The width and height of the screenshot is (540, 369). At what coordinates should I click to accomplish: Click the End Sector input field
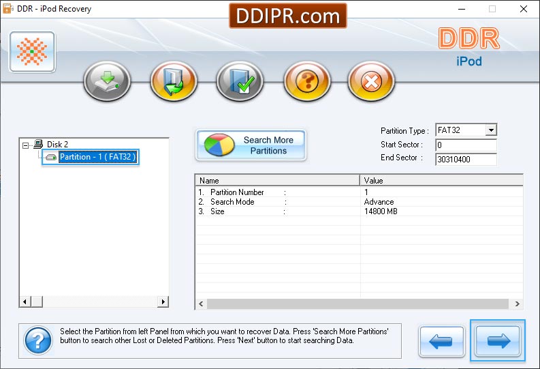(x=466, y=160)
